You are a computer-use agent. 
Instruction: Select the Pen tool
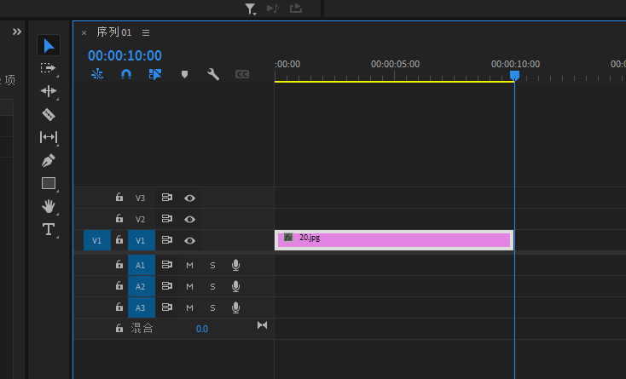click(49, 160)
